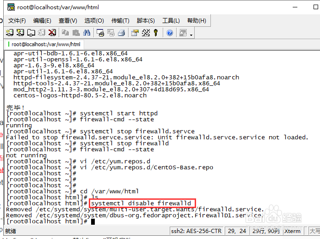Click the '完毕!' output line
The image size is (320, 239).
click(x=16, y=108)
